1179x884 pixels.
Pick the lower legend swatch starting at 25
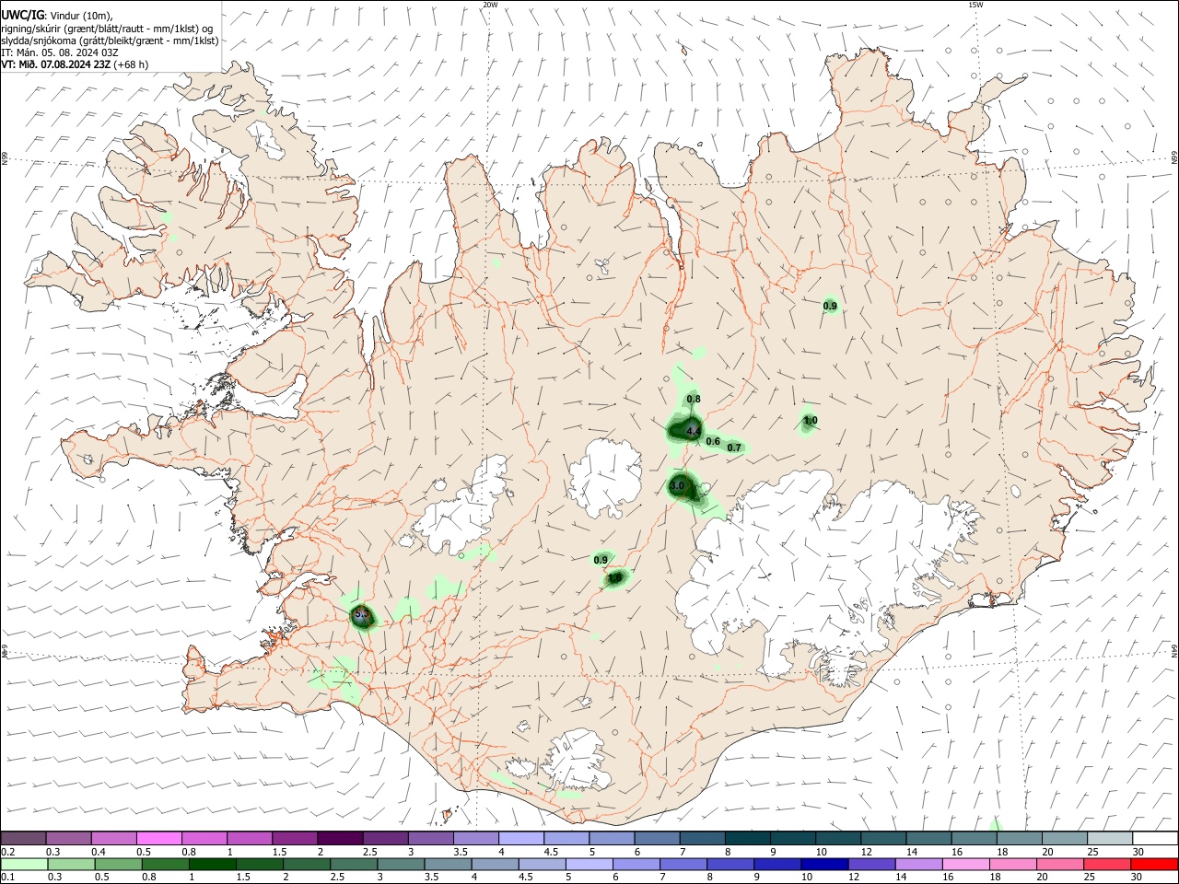pyautogui.click(x=1107, y=864)
